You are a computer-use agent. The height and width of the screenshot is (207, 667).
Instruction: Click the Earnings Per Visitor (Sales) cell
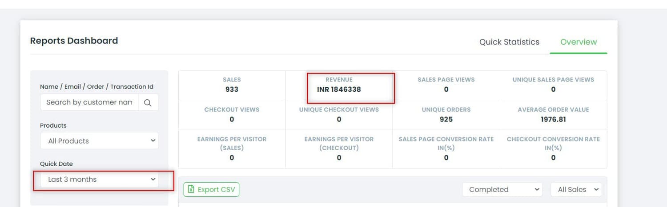coord(232,148)
